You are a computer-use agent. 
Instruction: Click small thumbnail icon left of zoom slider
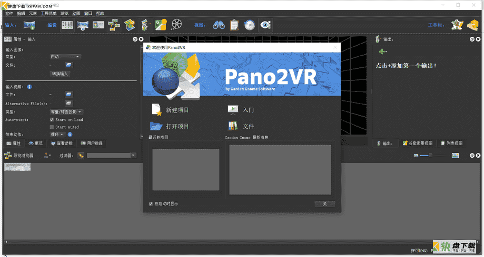pyautogui.click(x=416, y=156)
